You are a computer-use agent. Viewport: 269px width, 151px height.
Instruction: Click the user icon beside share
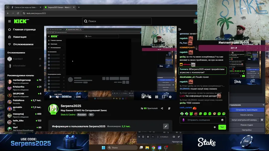click(169, 108)
